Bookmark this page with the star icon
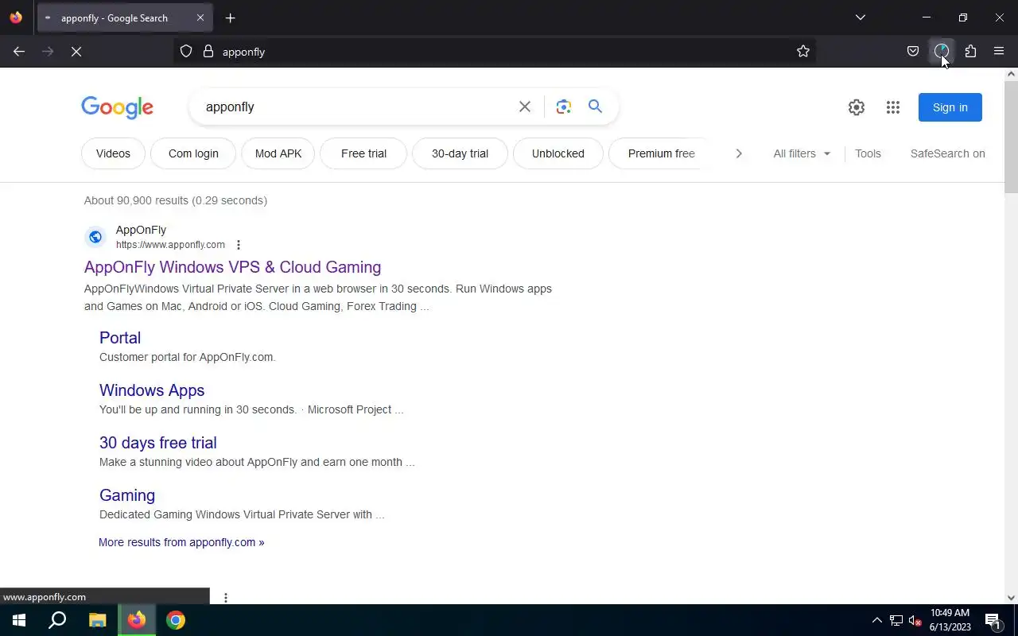The width and height of the screenshot is (1018, 636). click(803, 52)
